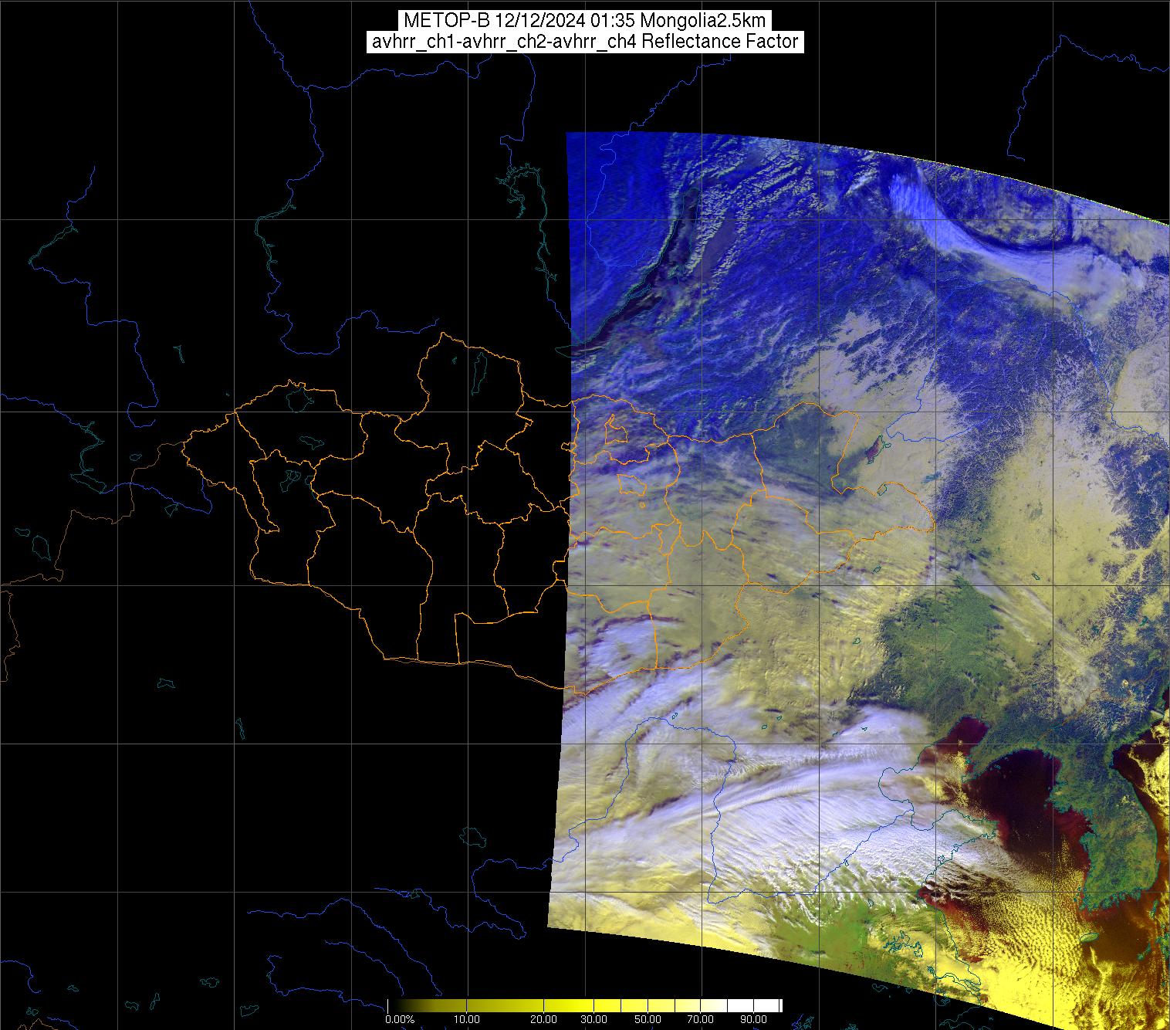This screenshot has width=1170, height=1030.
Task: Click the bright yellow colorbar segment above 30.00
Action: tap(607, 1005)
